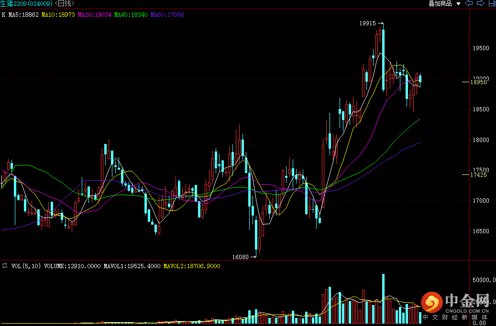Click the left arrow navigation icon
This screenshot has width=496, height=326.
pyautogui.click(x=469, y=3)
